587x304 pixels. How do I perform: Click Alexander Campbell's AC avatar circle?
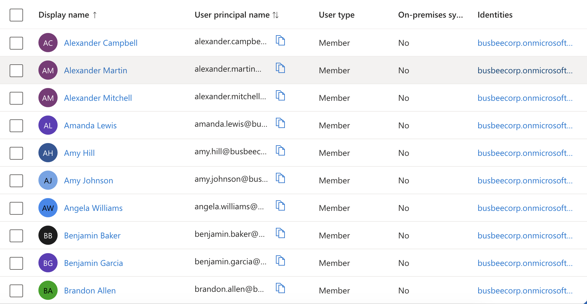(x=48, y=43)
